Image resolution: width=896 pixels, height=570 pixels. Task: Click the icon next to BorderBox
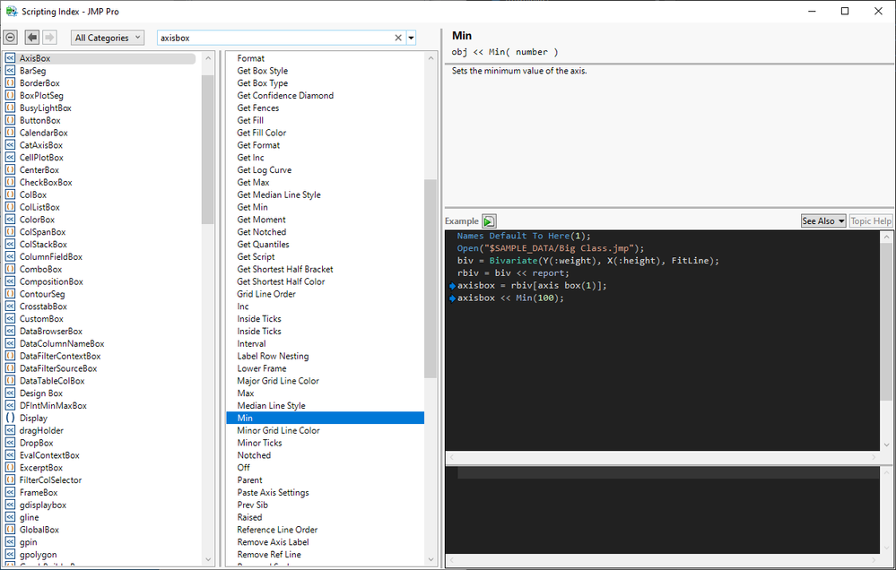click(10, 83)
